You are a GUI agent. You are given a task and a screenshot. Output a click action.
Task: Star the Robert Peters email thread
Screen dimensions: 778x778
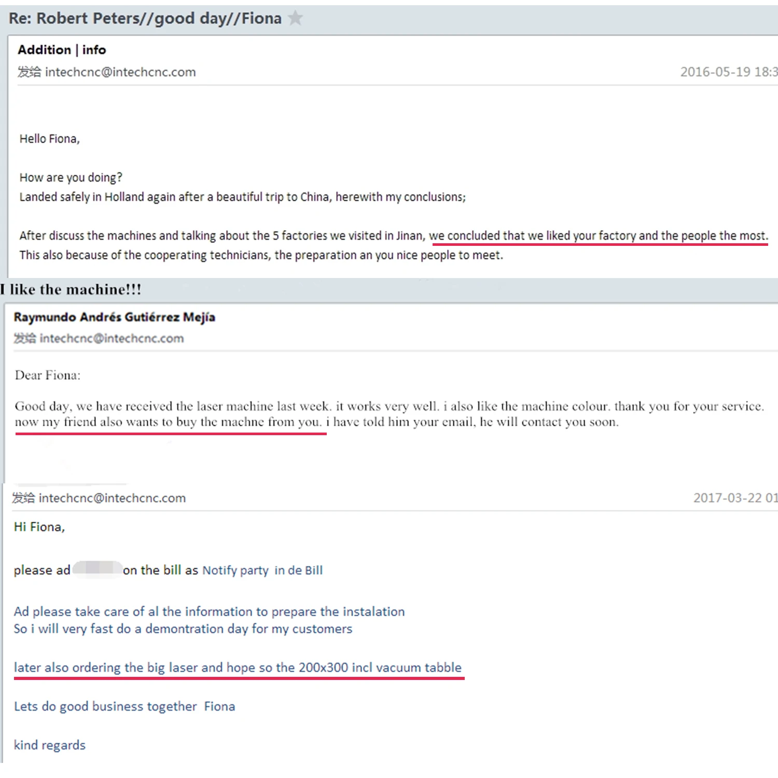point(295,18)
